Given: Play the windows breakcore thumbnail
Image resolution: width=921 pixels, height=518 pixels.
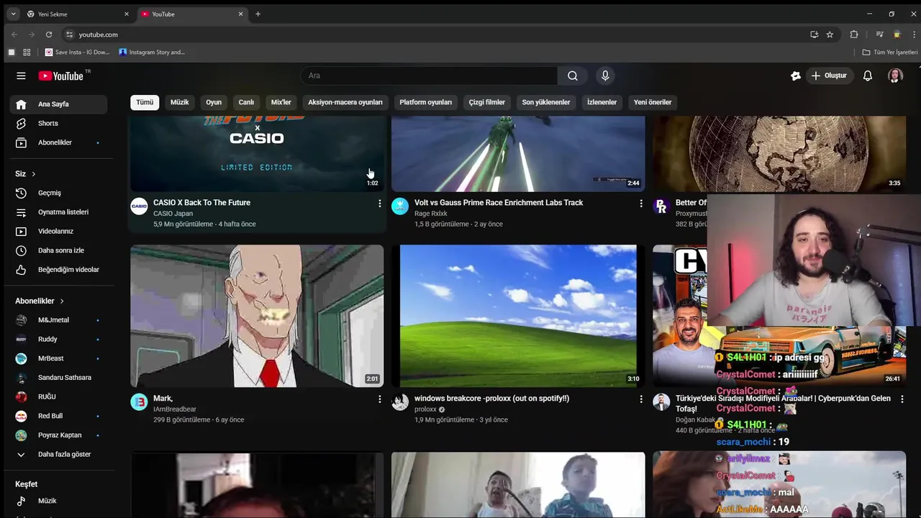Looking at the screenshot, I should (x=518, y=316).
